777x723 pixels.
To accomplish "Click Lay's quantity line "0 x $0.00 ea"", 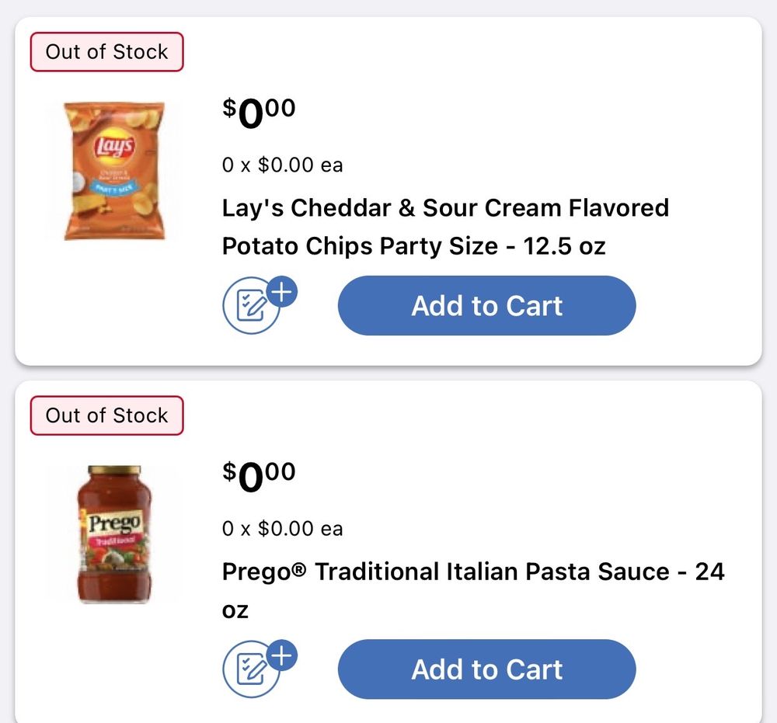I will coord(282,165).
